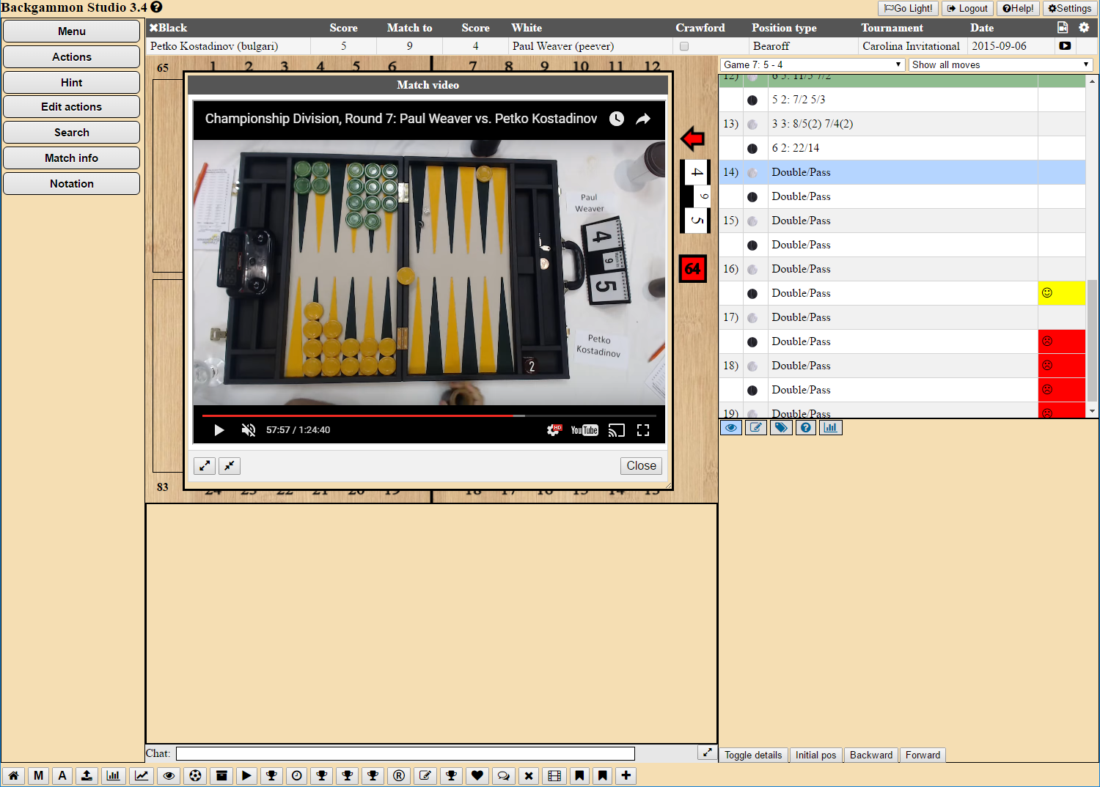Open the Show all moves dropdown
Screen dimensions: 1100x787
1000,64
